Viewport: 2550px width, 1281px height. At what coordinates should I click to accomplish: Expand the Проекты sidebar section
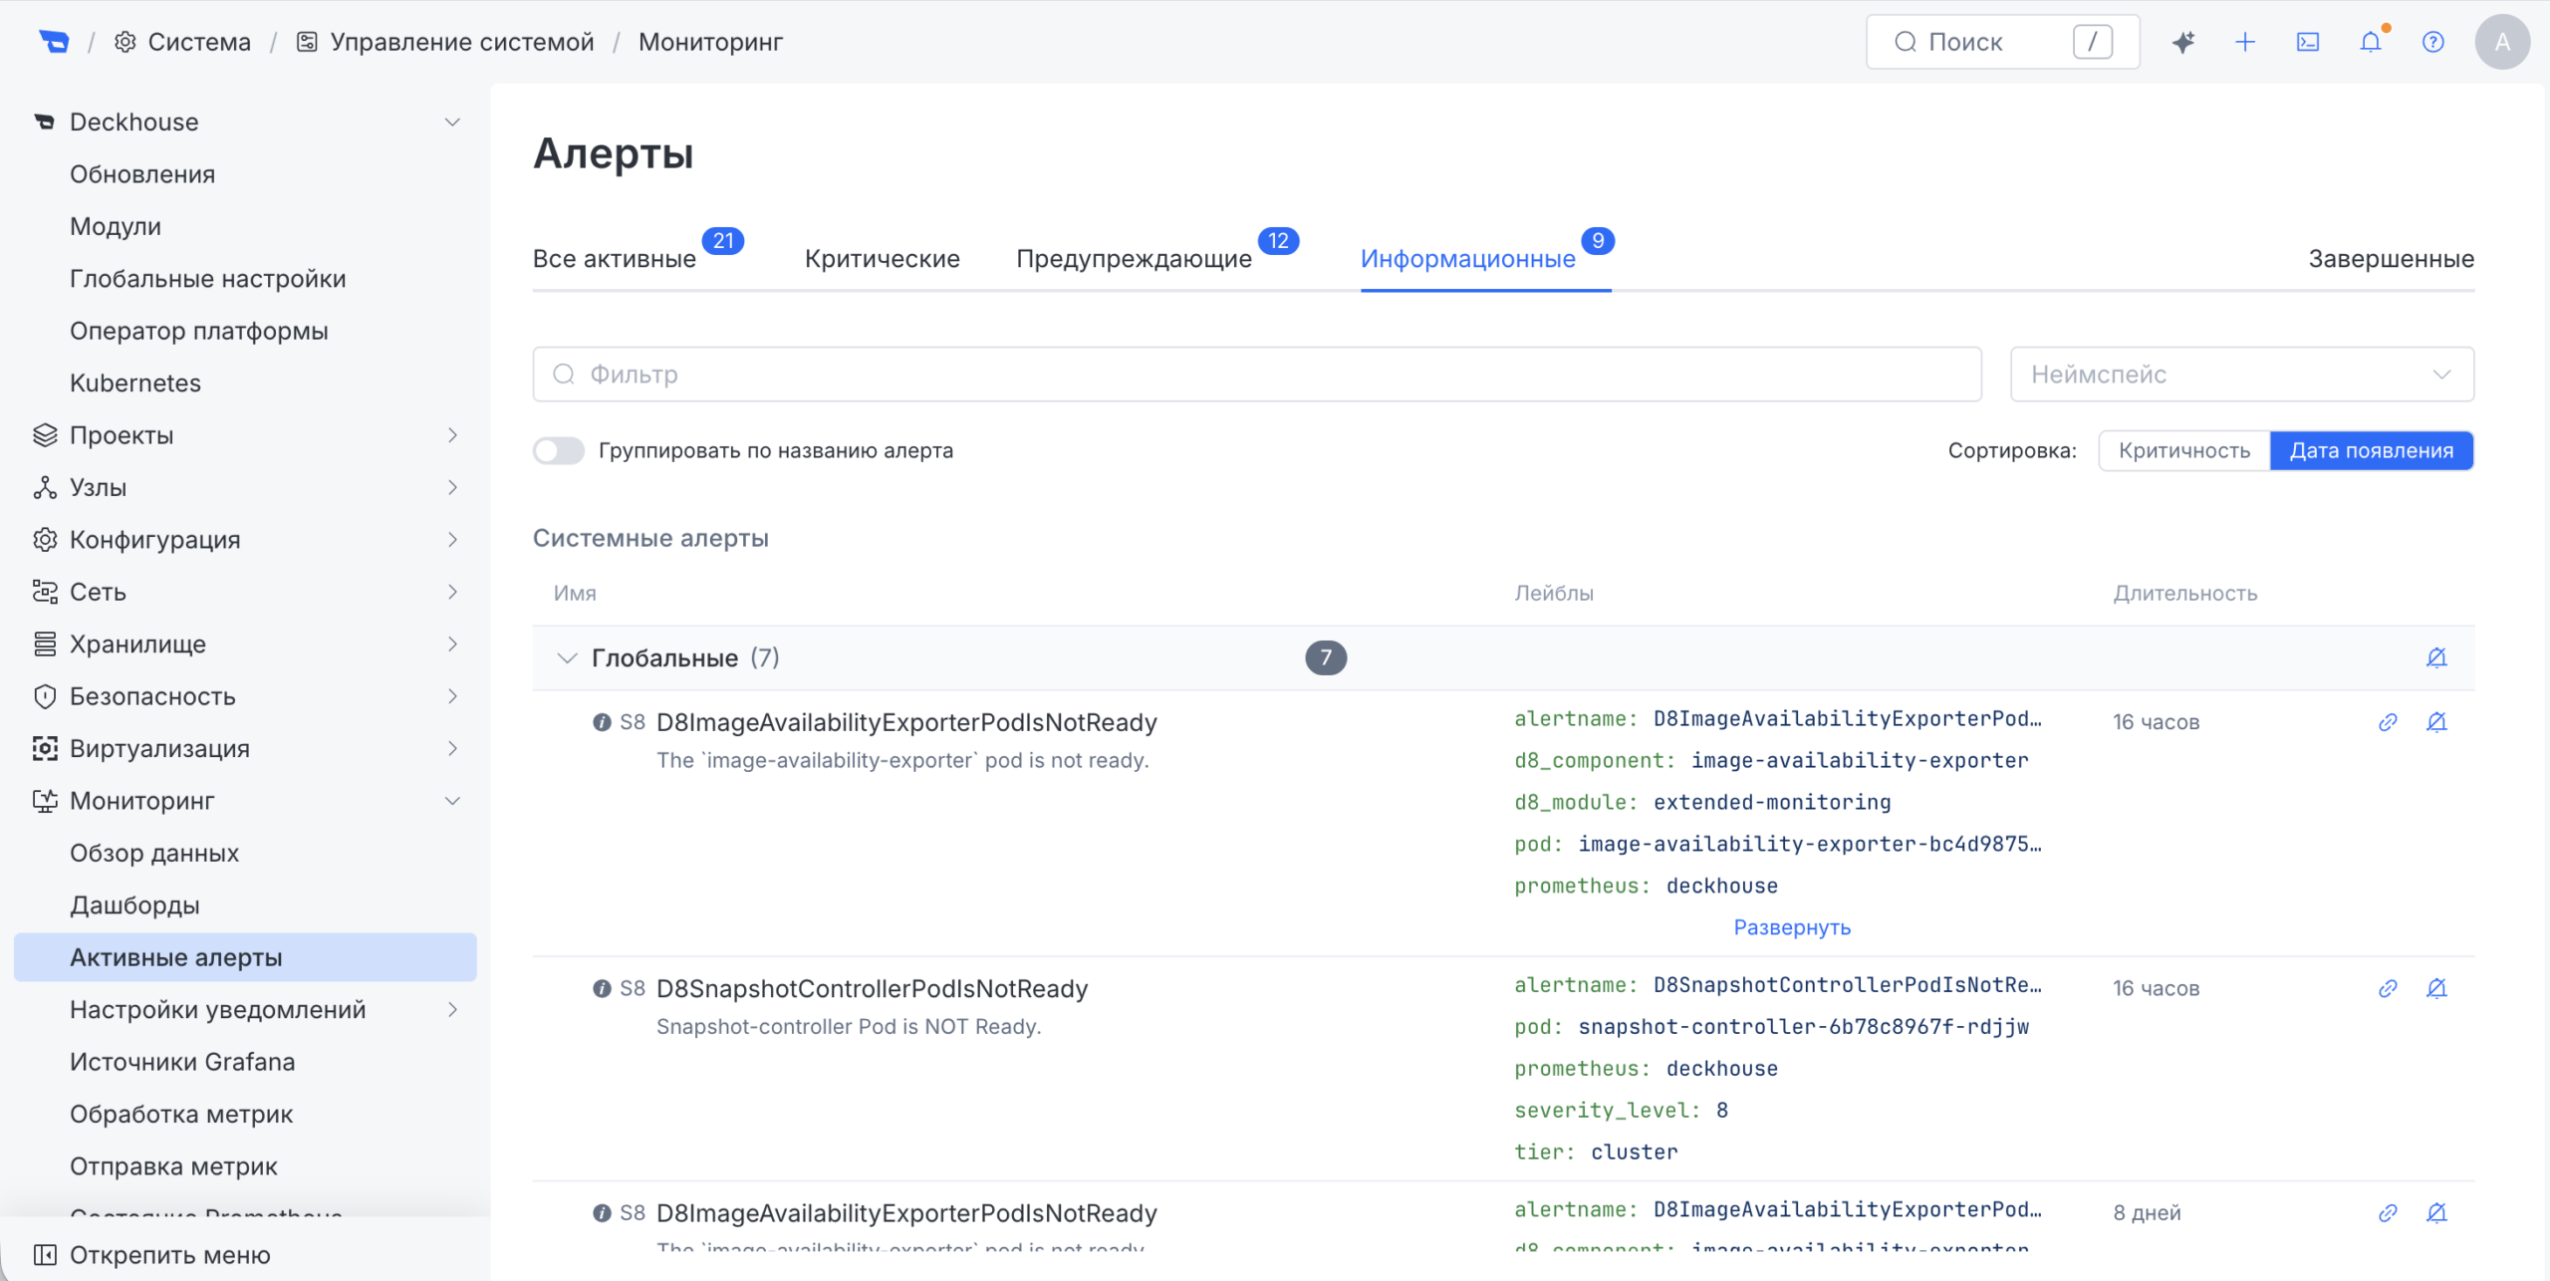(x=452, y=435)
